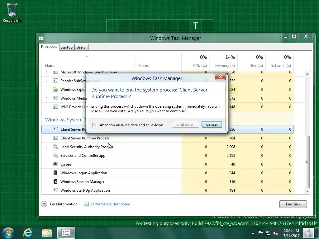
Task: Click the process list scrollbar thumb
Action: pos(307,162)
